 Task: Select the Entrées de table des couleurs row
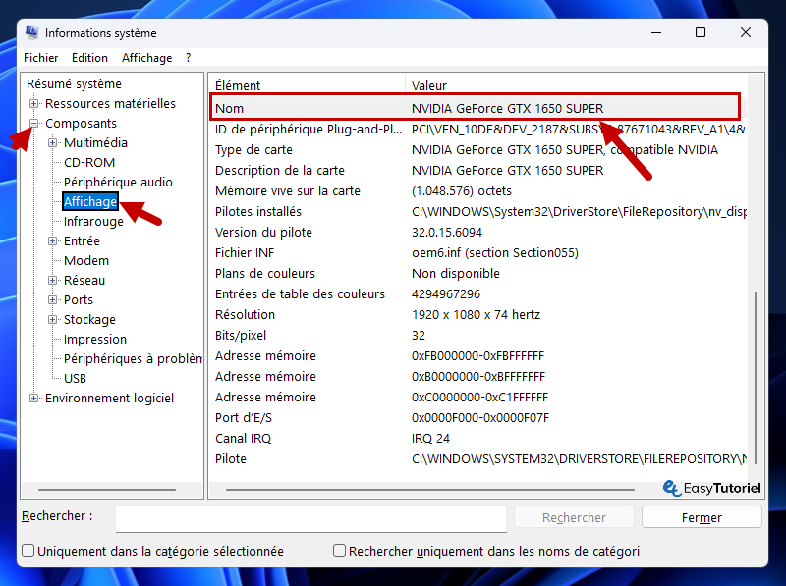click(477, 294)
